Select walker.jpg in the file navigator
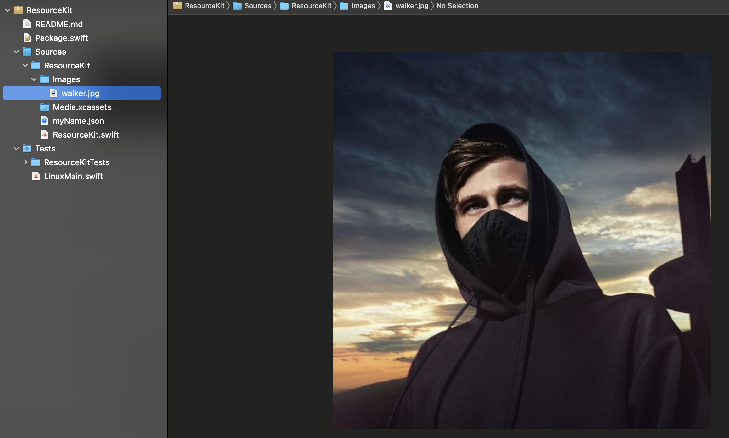Image resolution: width=729 pixels, height=438 pixels. point(81,93)
